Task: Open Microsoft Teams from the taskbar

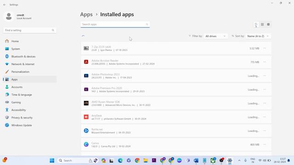Action: click(x=188, y=160)
